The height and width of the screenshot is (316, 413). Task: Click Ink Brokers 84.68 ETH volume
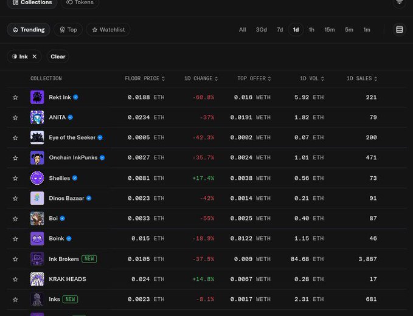pyautogui.click(x=307, y=259)
